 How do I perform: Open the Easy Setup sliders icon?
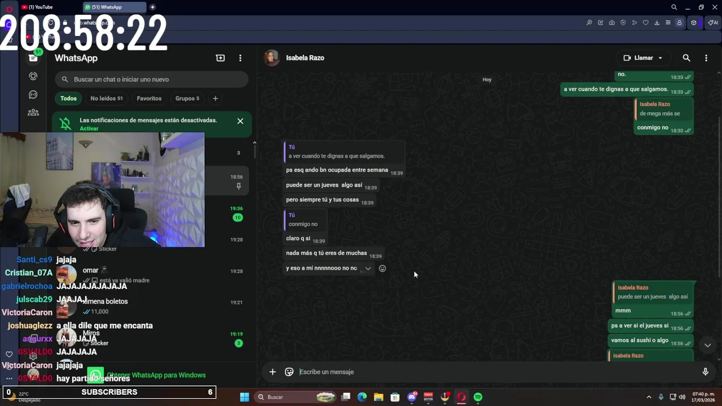pyautogui.click(x=668, y=23)
